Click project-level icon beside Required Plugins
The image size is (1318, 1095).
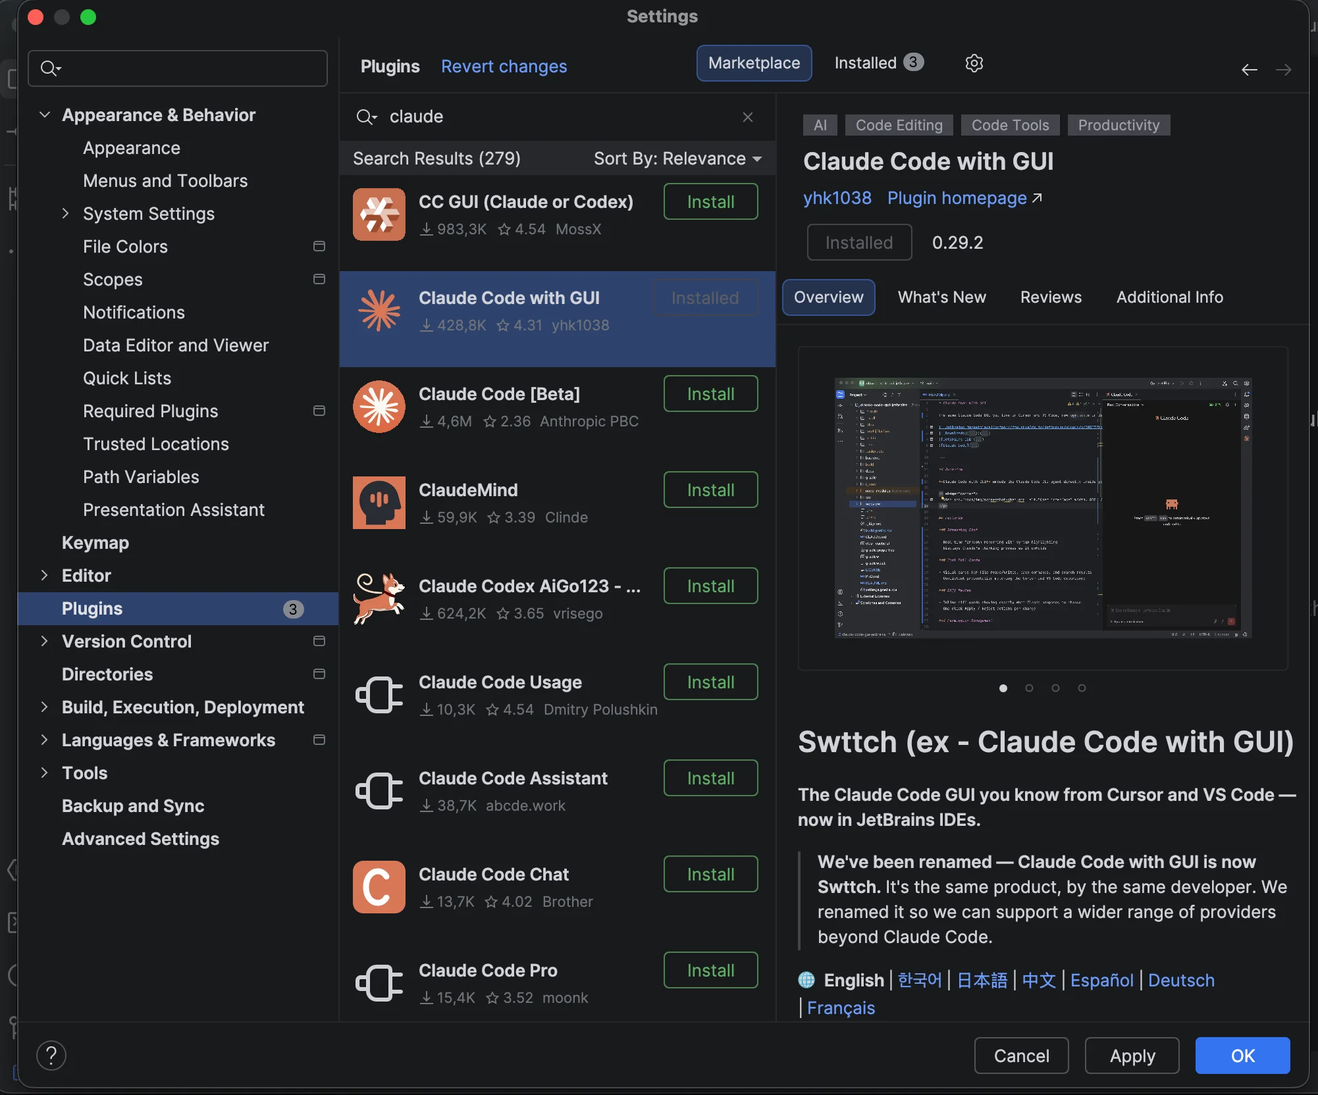tap(319, 411)
